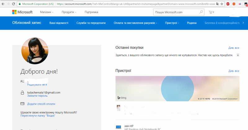Click the green padlock security icon

(x=20, y=4)
